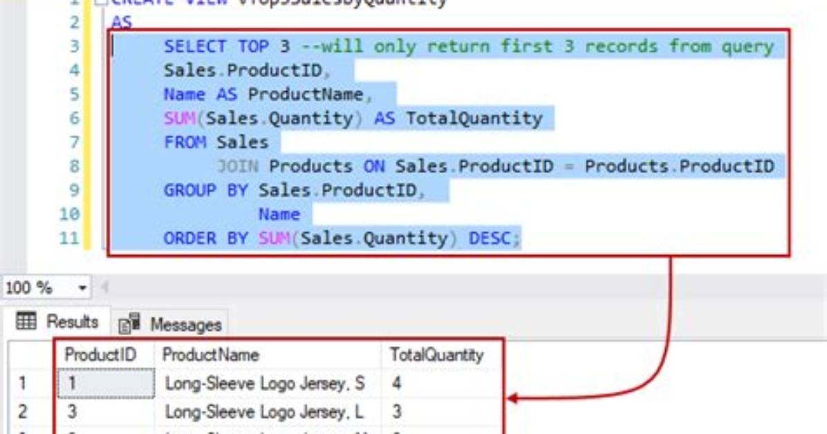Click 'ORDER BY' on line 11
This screenshot has height=434, width=827.
pos(205,238)
